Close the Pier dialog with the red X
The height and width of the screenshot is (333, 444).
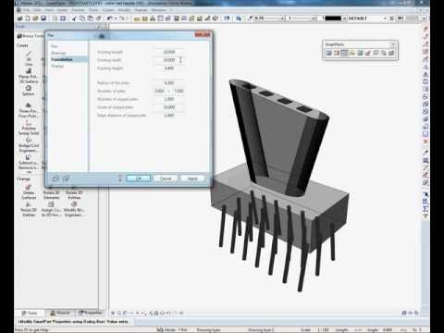[x=203, y=34]
